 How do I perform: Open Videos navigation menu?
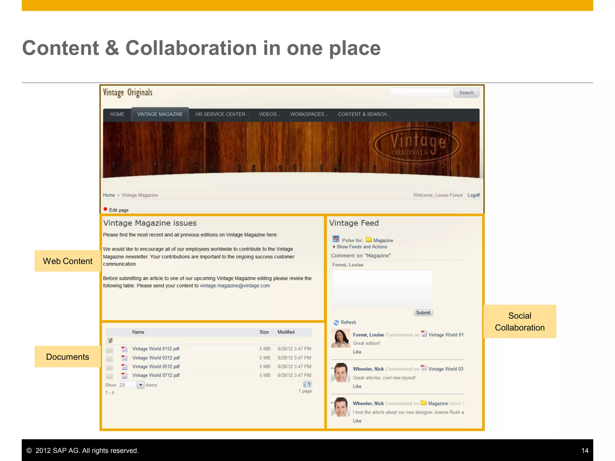[269, 114]
